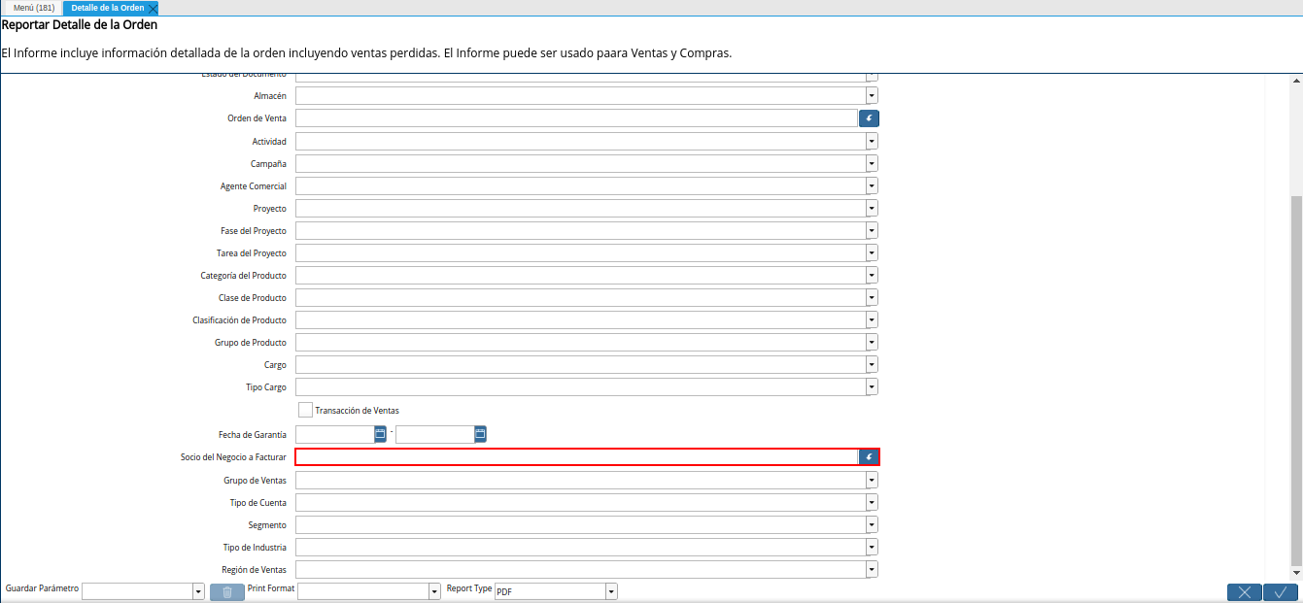Click the Socio del Negocio a Facturar text field
This screenshot has height=603, width=1303.
[x=576, y=457]
